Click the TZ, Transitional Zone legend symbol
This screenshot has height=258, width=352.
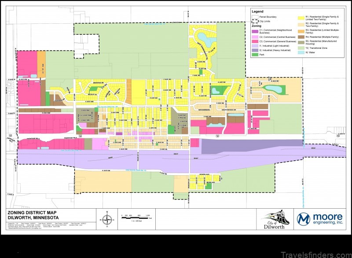301,48
